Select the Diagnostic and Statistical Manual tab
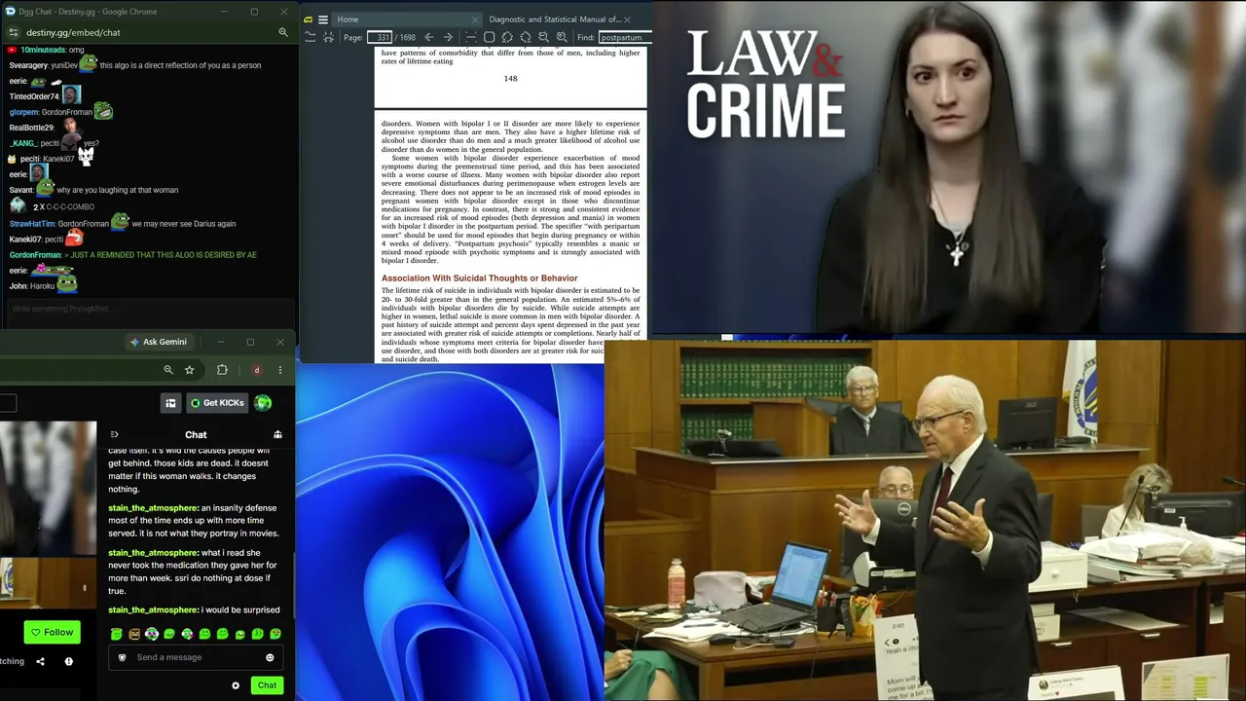1246x701 pixels. pyautogui.click(x=559, y=19)
